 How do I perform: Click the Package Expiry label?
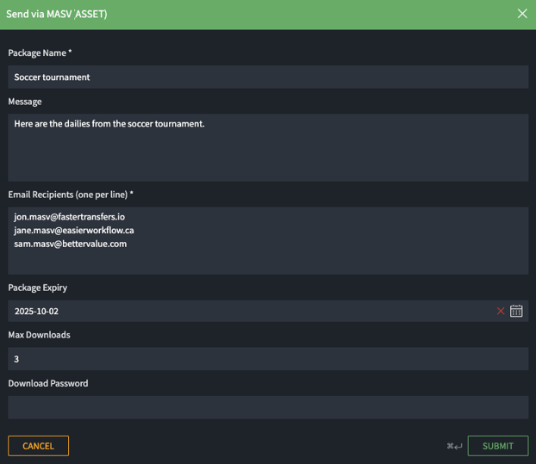click(x=37, y=288)
